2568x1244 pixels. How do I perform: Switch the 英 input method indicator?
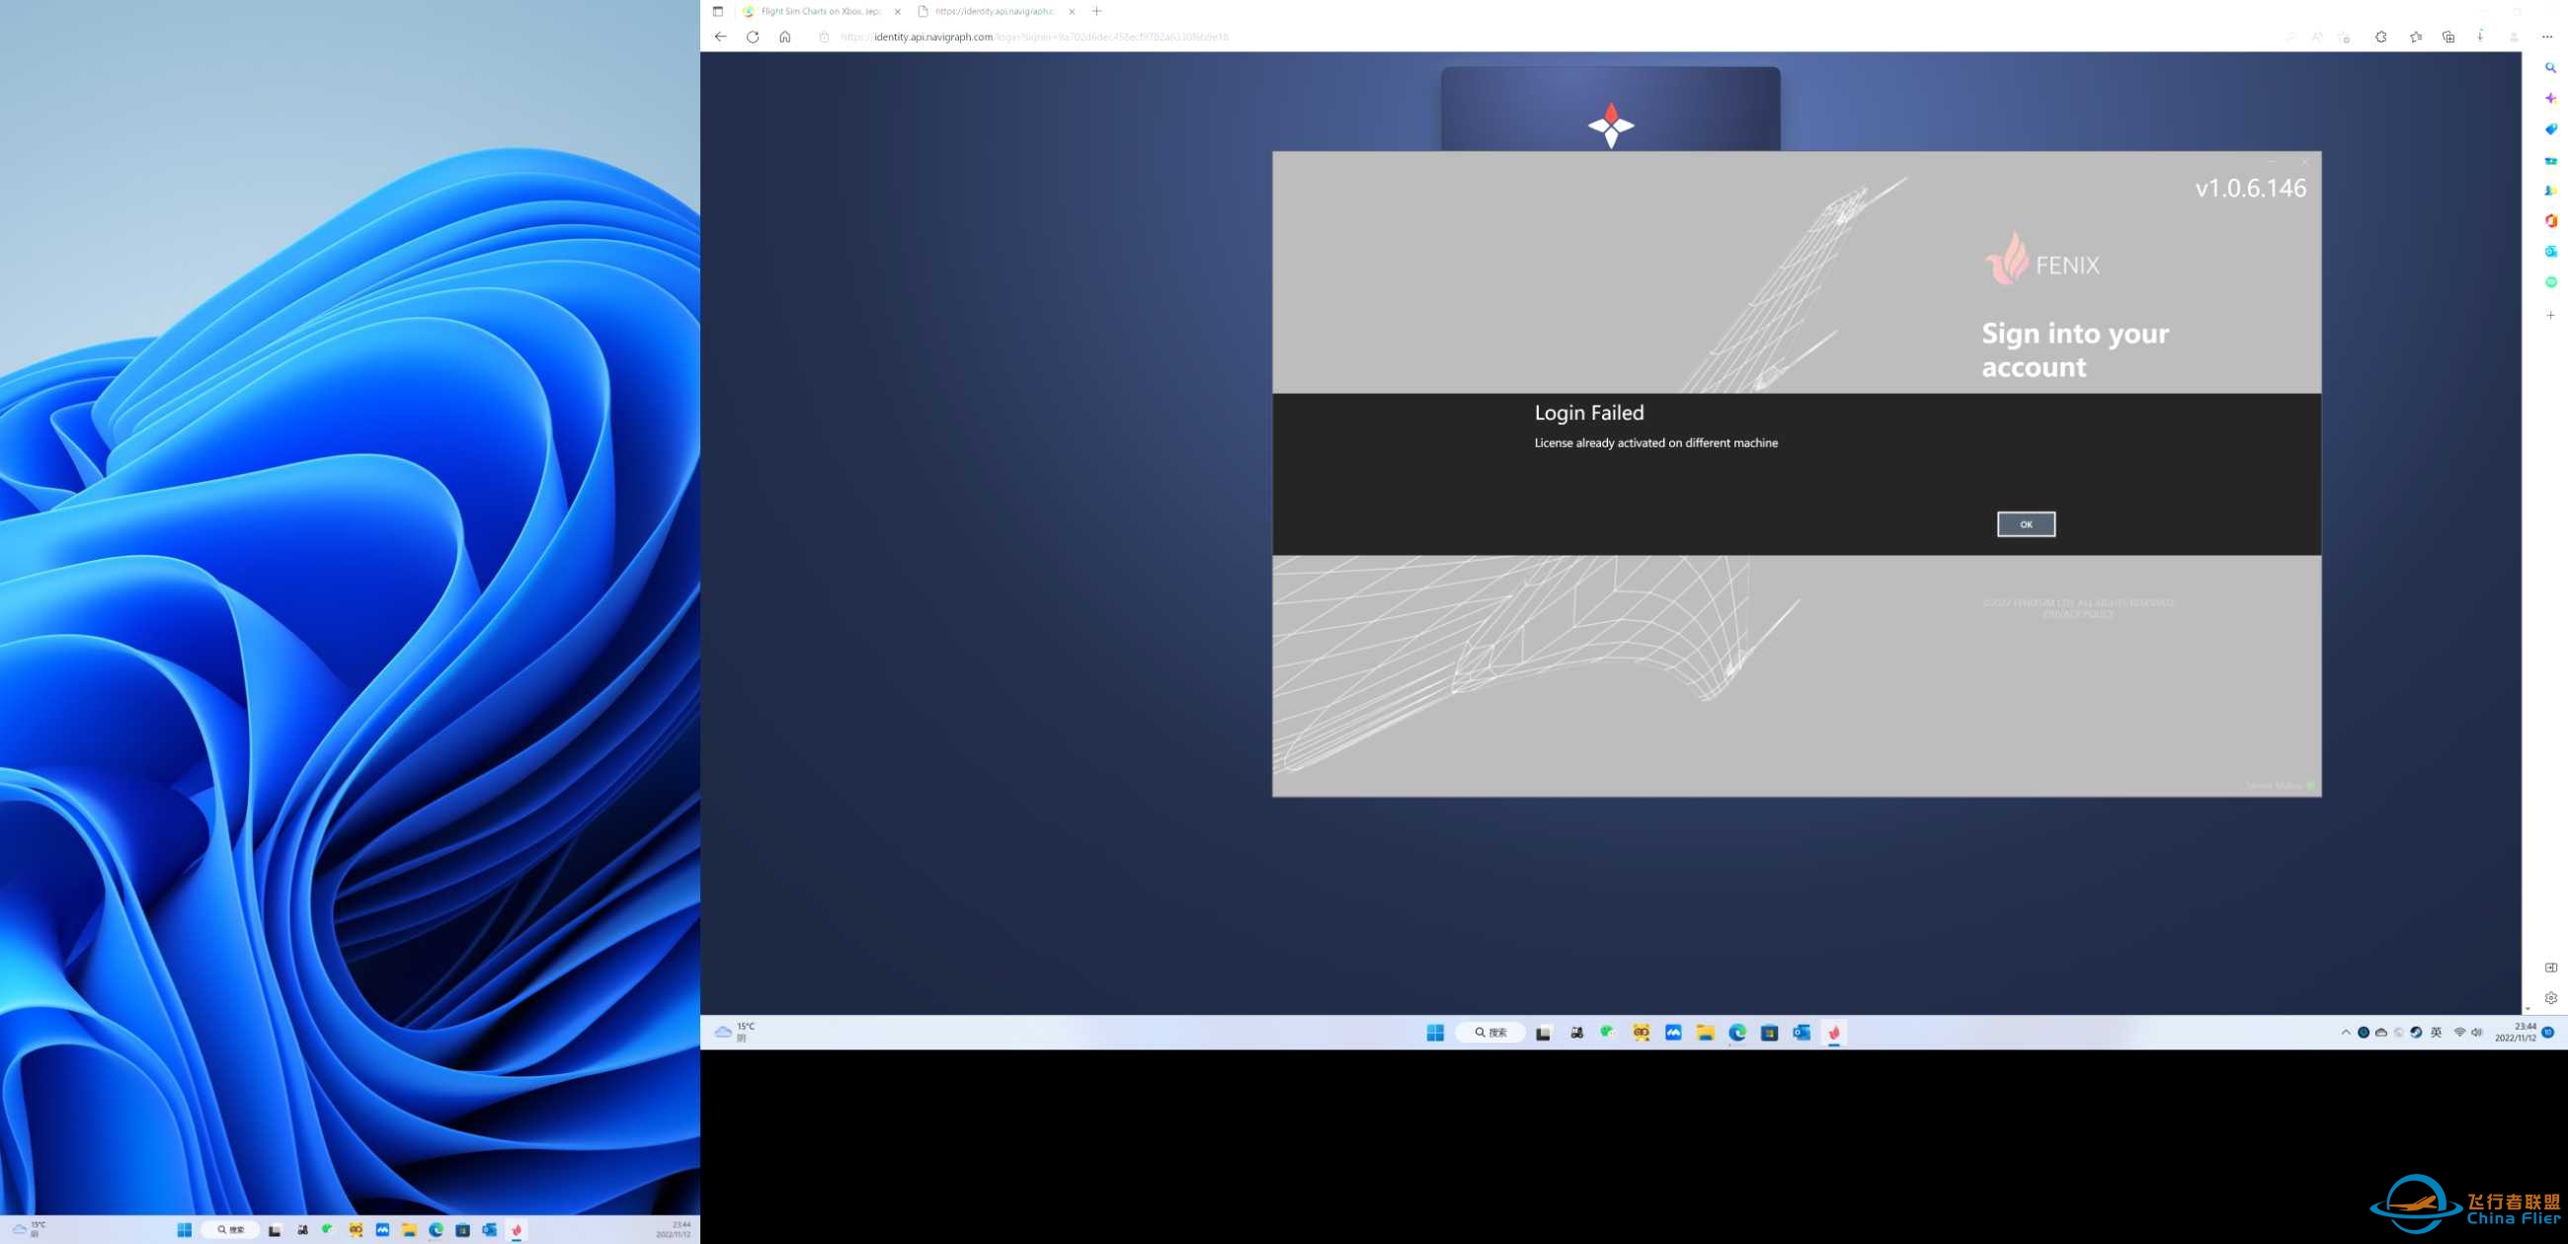coord(2437,1033)
